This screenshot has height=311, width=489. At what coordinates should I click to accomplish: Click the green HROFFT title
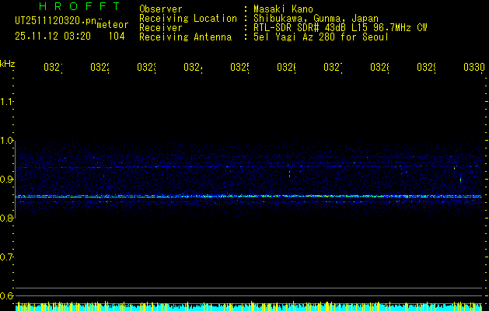pyautogui.click(x=80, y=6)
